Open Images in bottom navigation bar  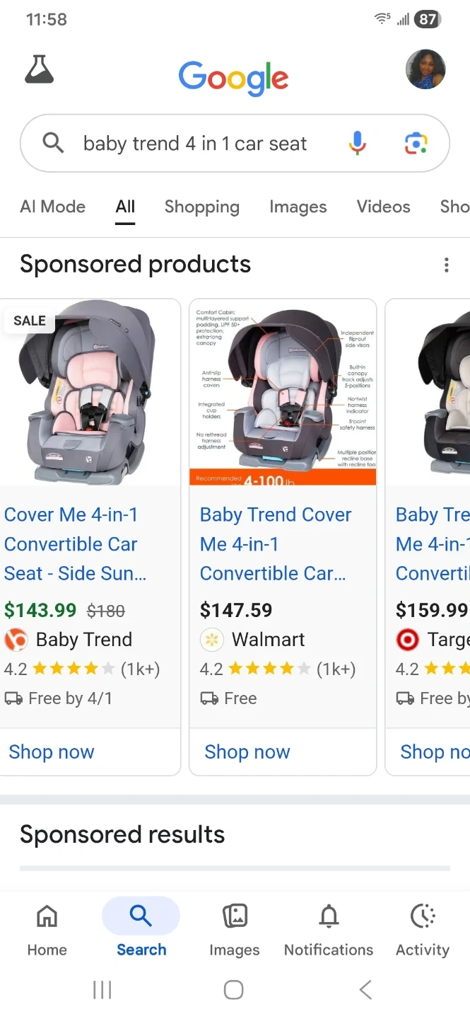click(235, 929)
